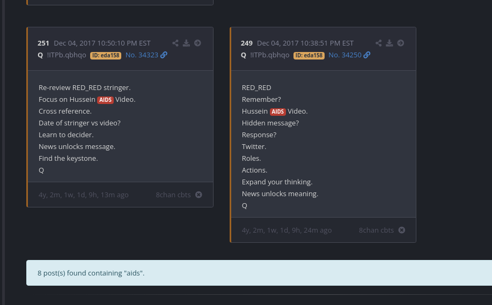Click the "8 post(s) found containing aids" banner

click(x=259, y=273)
